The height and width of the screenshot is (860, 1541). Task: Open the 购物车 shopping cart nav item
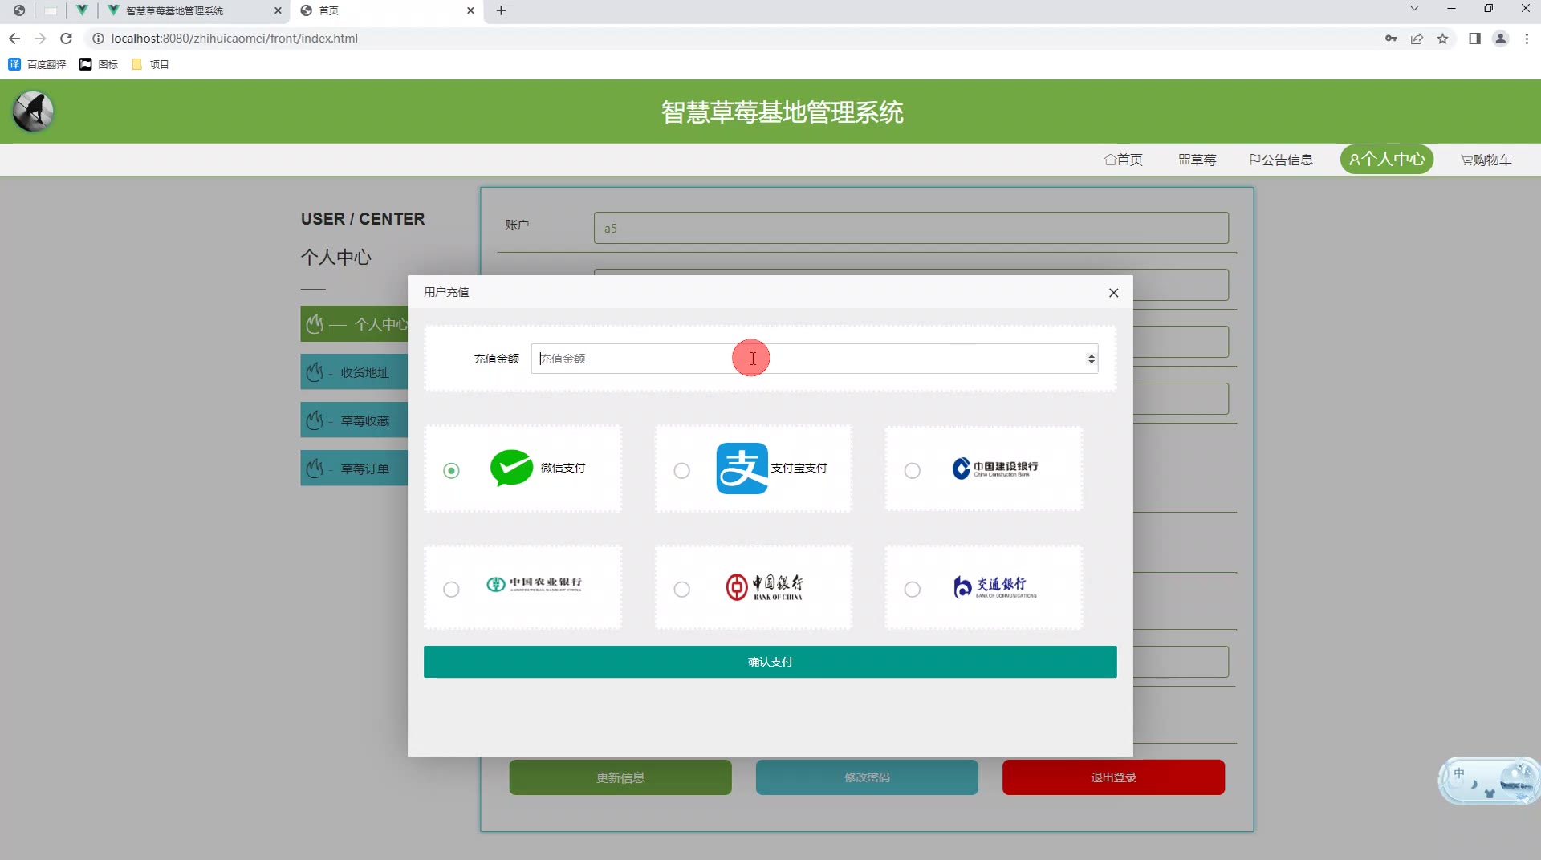coord(1486,160)
